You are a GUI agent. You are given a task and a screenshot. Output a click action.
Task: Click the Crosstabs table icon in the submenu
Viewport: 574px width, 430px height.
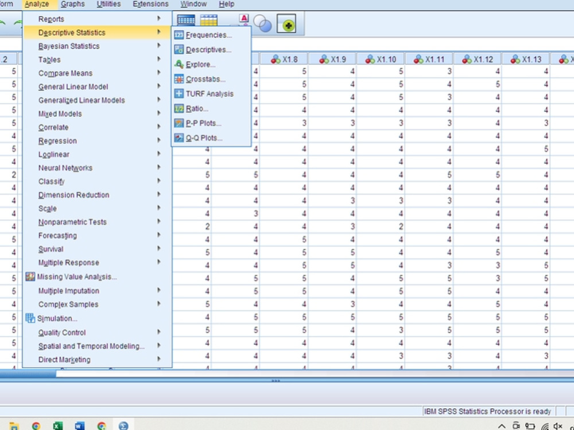[178, 79]
